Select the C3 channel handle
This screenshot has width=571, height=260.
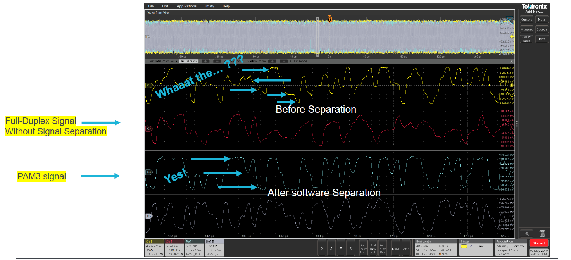149,128
